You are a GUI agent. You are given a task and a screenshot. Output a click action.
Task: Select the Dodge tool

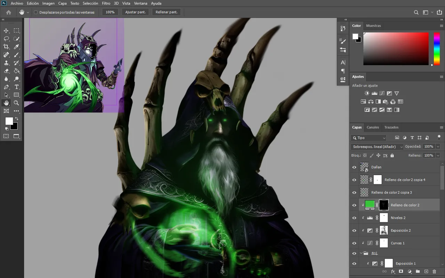pyautogui.click(x=16, y=79)
